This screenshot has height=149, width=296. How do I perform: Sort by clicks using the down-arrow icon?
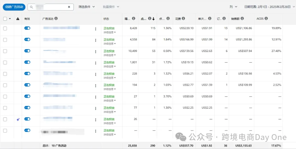pos(153,19)
